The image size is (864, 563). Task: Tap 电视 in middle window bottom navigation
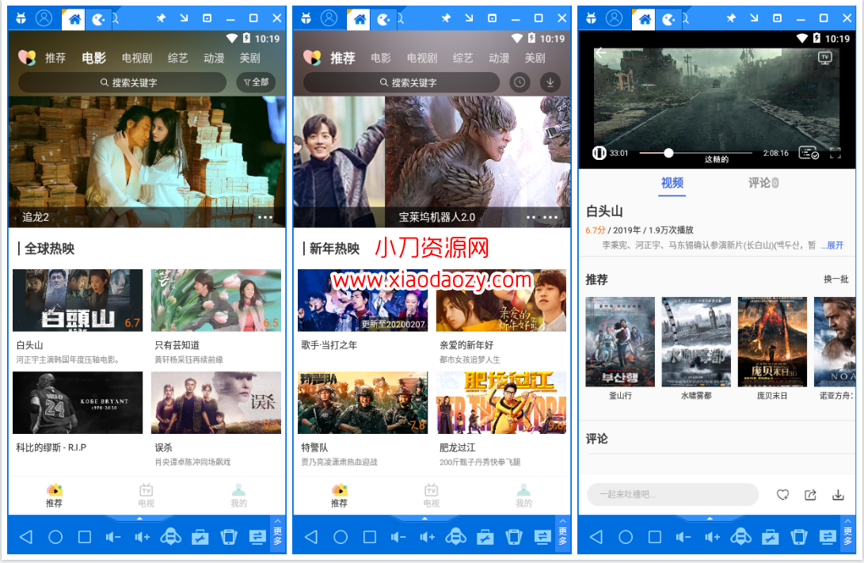click(x=431, y=495)
